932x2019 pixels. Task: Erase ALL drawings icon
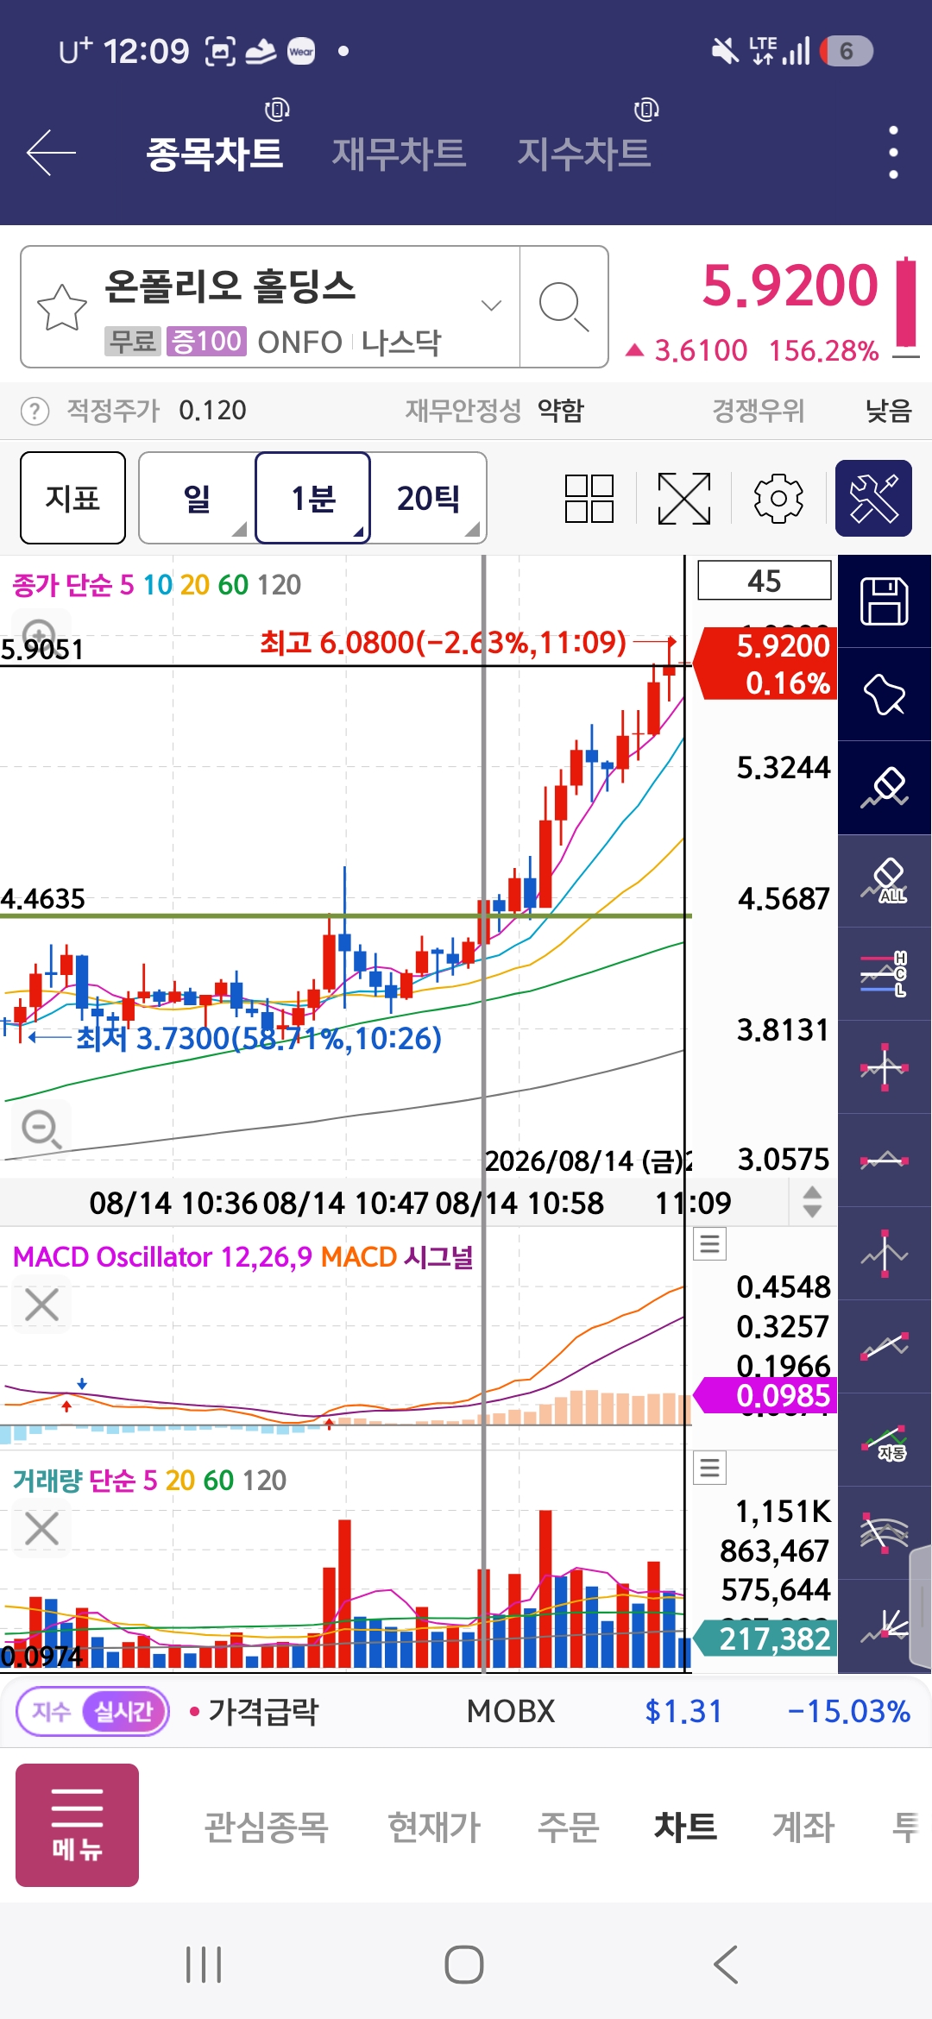pyautogui.click(x=885, y=881)
